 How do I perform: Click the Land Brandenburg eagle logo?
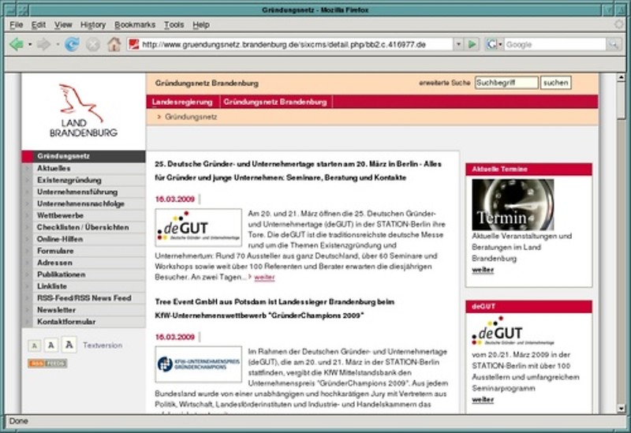(84, 110)
